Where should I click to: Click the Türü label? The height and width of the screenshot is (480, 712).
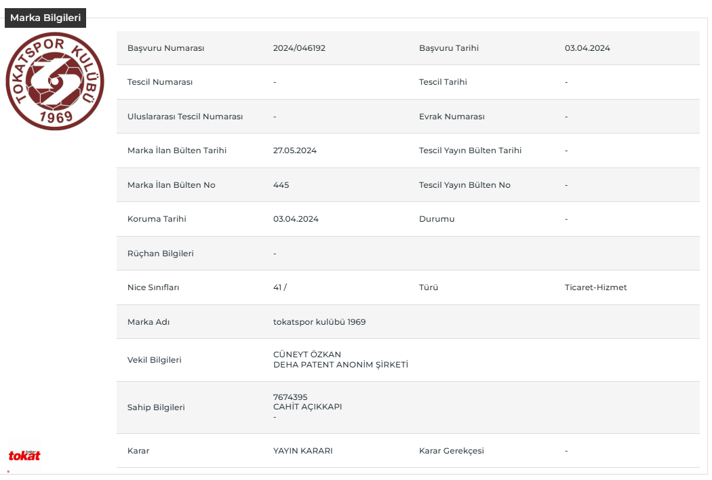pos(428,287)
